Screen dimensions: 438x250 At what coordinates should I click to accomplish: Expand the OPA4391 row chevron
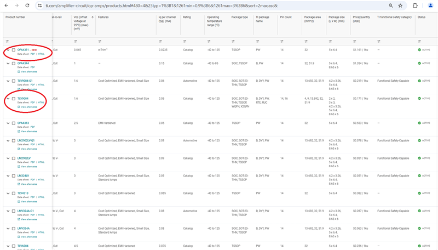point(8,50)
